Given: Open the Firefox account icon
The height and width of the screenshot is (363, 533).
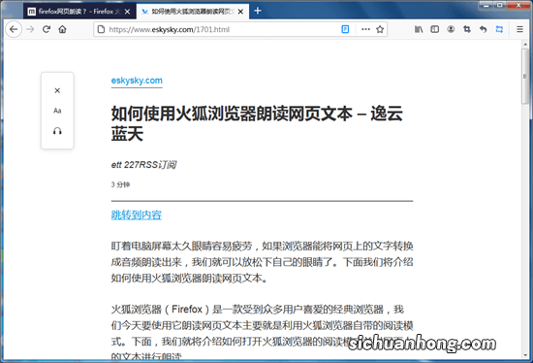Looking at the screenshot, I should click(451, 29).
